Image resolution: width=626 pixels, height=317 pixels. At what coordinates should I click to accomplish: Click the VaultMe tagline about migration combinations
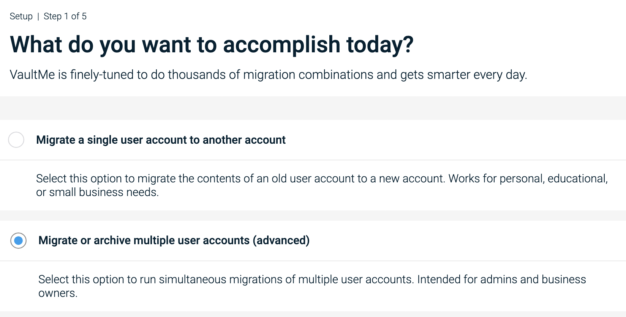pos(268,75)
